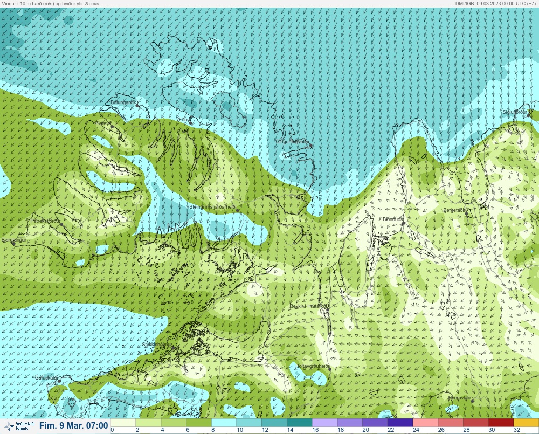The height and width of the screenshot is (434, 539).
Task: Pick the 28–30 m/s red legend swatch
Action: [x=476, y=422]
